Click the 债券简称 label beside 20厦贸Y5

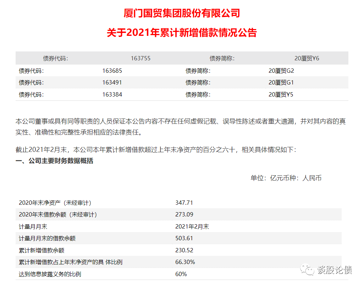point(198,94)
